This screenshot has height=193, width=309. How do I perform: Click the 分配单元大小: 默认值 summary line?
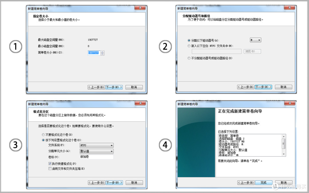[x=233, y=150]
